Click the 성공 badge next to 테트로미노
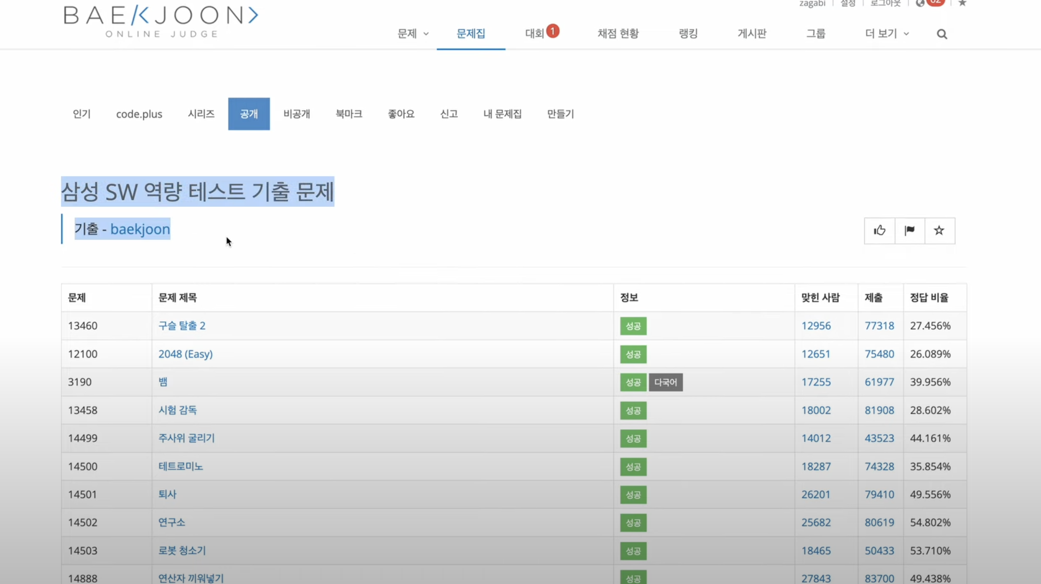This screenshot has width=1041, height=584. 633,467
